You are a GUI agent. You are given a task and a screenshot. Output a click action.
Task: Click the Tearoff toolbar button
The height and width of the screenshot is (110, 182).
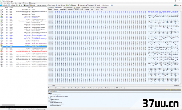point(98,5)
